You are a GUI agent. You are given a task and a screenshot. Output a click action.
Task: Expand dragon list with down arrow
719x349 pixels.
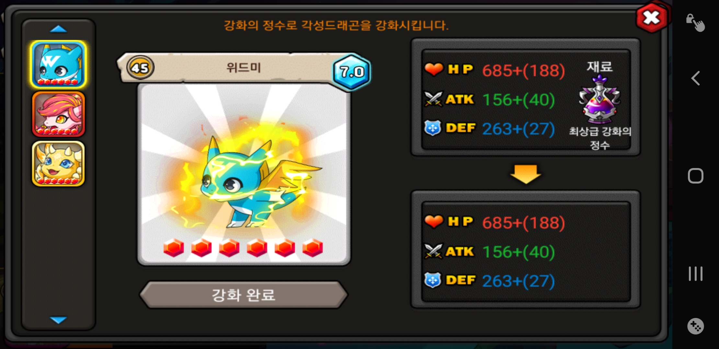(x=59, y=320)
